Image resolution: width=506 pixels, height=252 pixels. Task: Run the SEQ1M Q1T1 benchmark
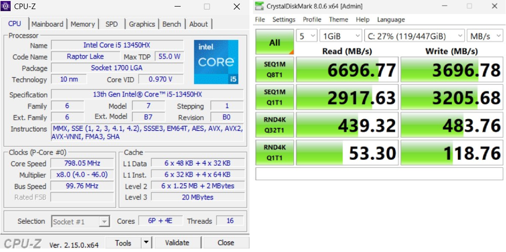tap(275, 97)
